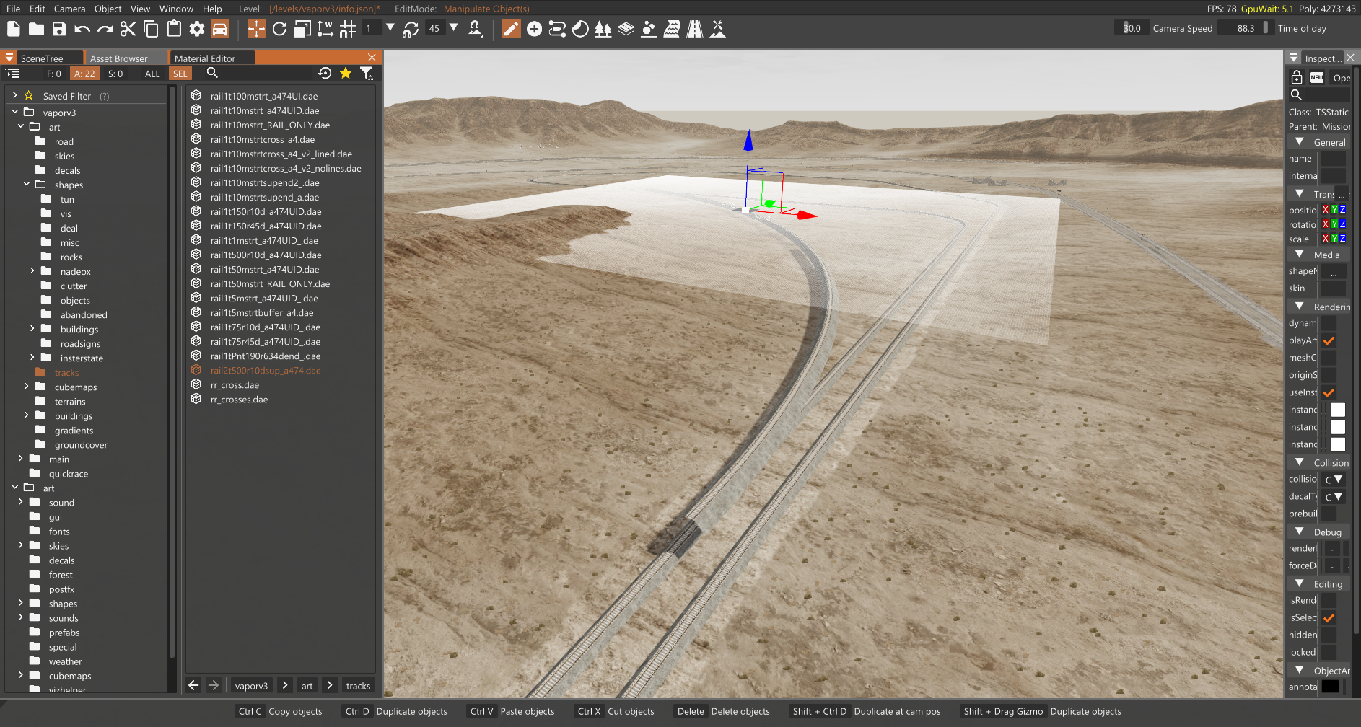The image size is (1361, 727).
Task: Undo the last action in toolbar
Action: point(82,29)
